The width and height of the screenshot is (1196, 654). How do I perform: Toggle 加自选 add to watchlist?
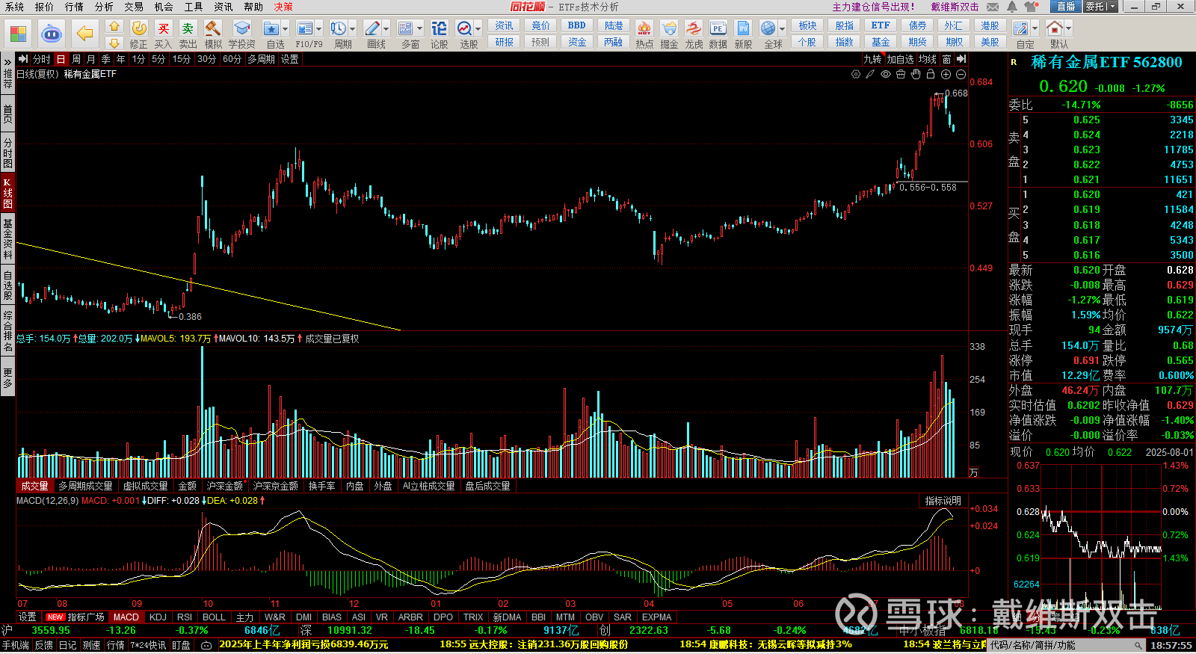(x=901, y=59)
